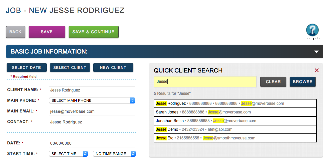Collapse the Basic Job Information section

(x=316, y=52)
